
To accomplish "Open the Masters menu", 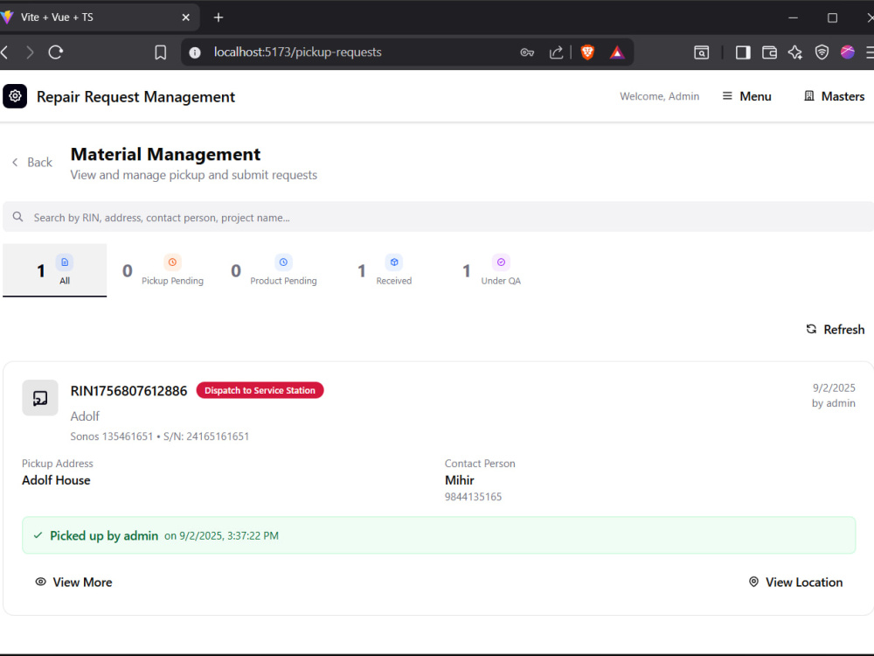I will [x=835, y=96].
